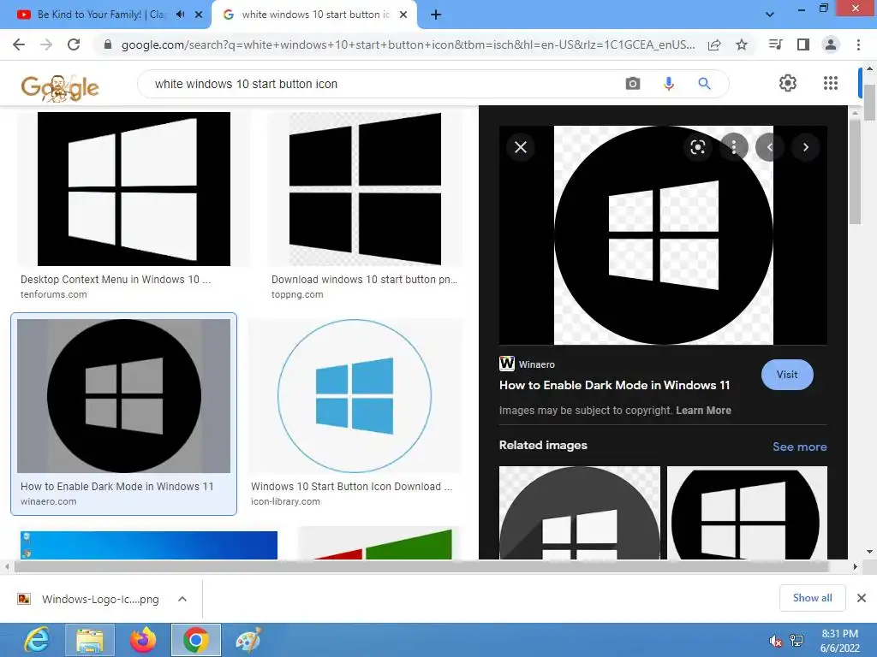Mute the YouTube tab audio icon
877x657 pixels.
(x=180, y=15)
